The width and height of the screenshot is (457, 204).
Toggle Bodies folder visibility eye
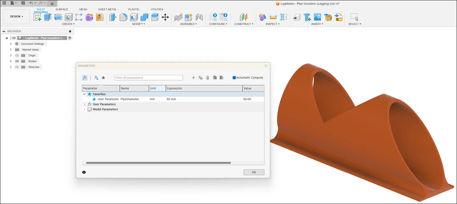pos(17,61)
